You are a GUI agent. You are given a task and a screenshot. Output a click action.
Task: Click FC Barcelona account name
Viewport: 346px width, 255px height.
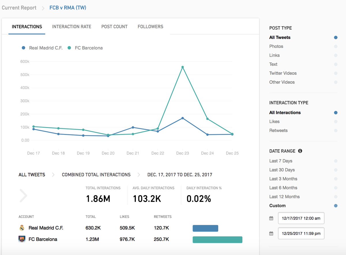point(43,239)
